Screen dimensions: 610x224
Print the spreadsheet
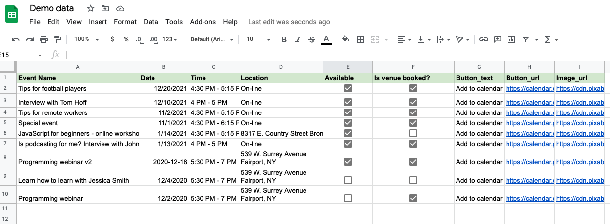pos(44,39)
